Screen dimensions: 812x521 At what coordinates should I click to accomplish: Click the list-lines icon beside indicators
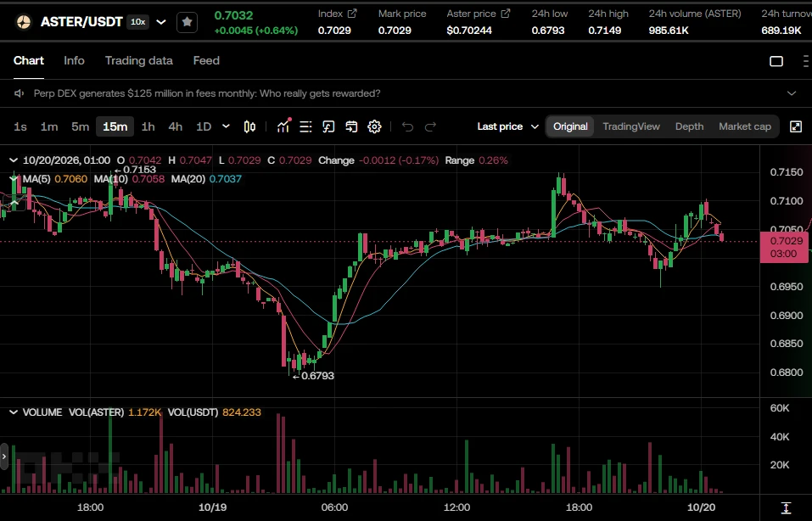(x=305, y=126)
